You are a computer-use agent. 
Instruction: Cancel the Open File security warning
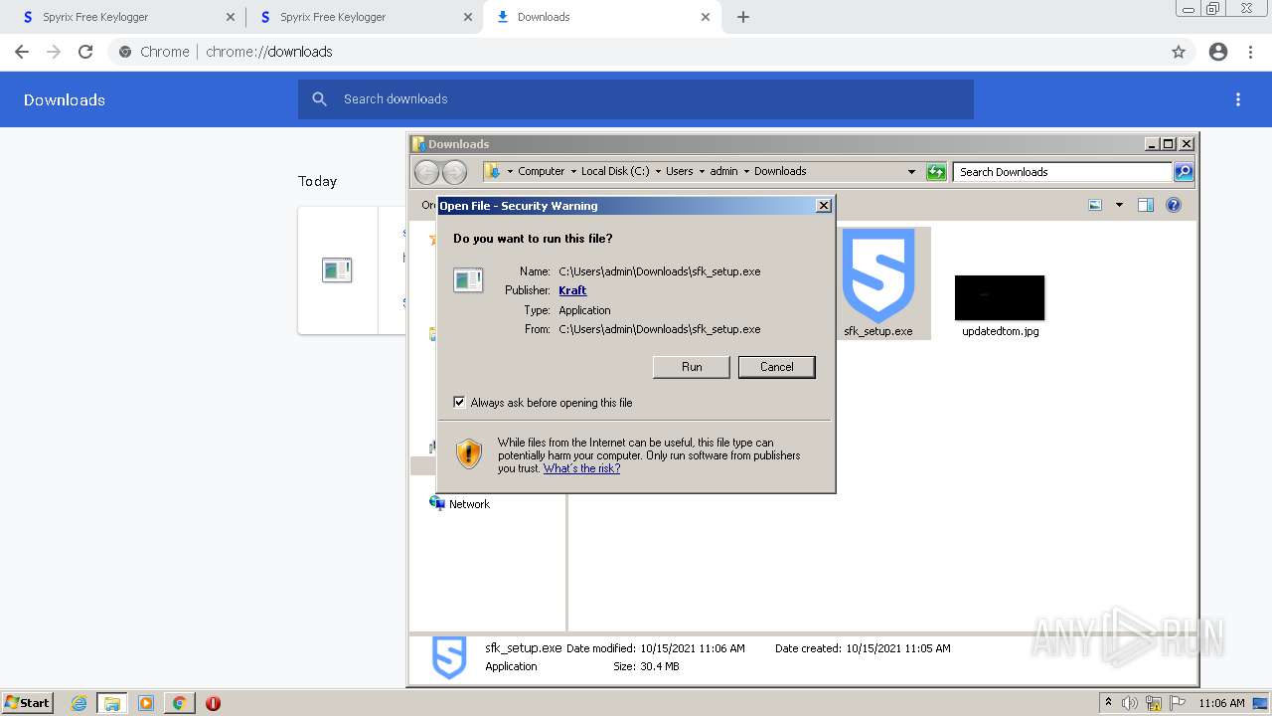coord(776,367)
